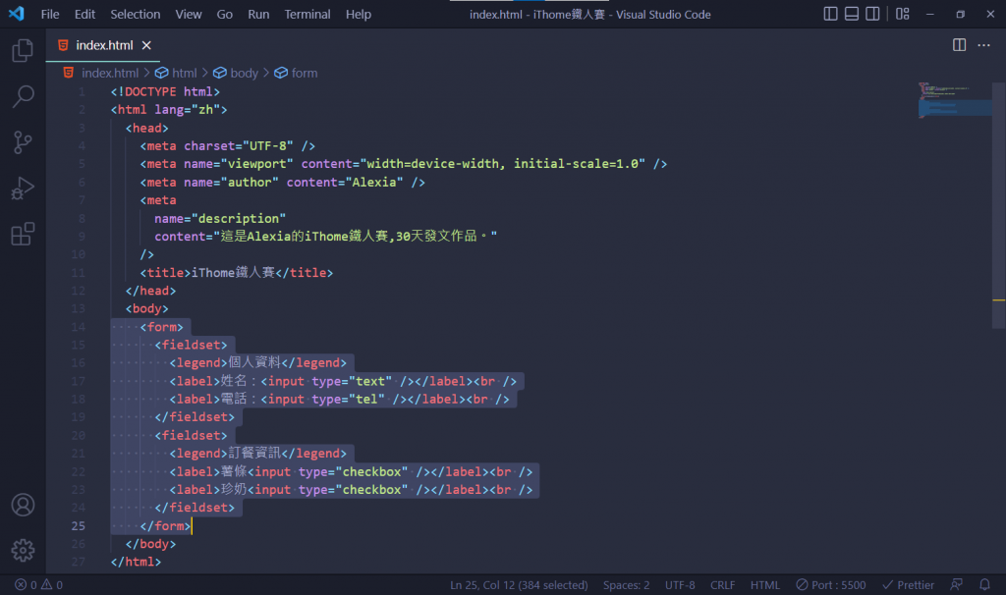Click the <body> opening tag line
1006x595 pixels.
tap(147, 308)
